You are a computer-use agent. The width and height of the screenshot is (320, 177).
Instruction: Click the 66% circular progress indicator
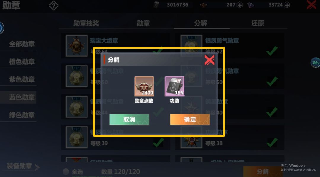tap(316, 63)
